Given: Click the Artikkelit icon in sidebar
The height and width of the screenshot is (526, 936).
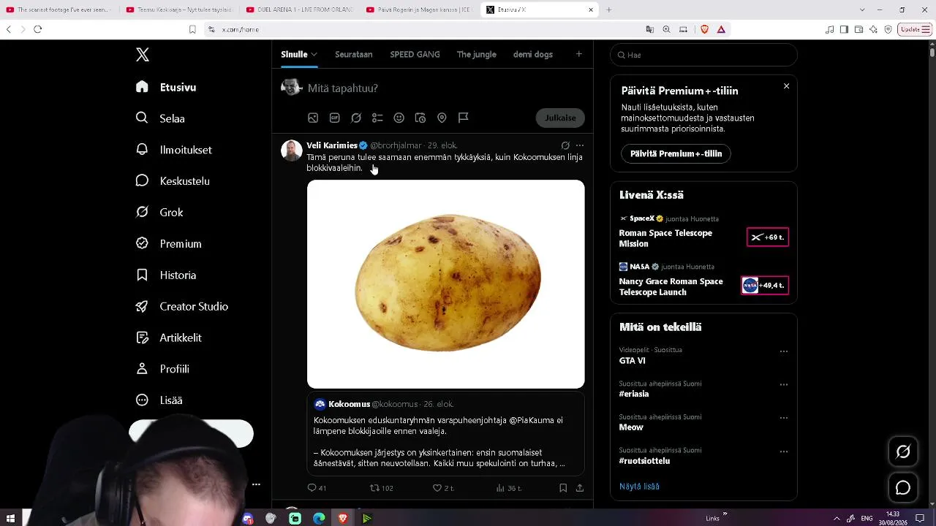Looking at the screenshot, I should 143,338.
